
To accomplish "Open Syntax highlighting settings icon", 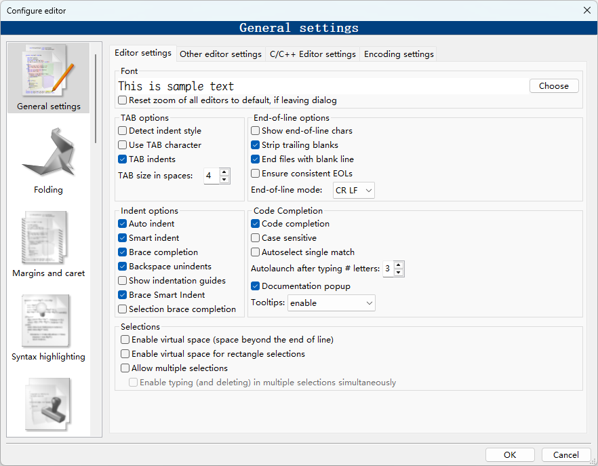I will tap(48, 328).
